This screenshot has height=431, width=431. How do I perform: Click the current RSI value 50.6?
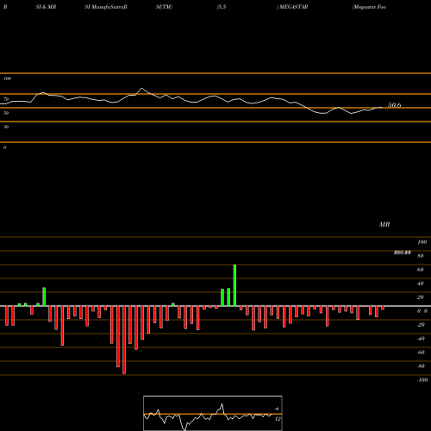tap(395, 105)
